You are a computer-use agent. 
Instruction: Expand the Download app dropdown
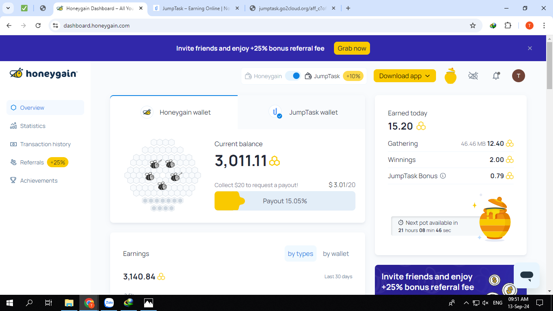pyautogui.click(x=405, y=76)
